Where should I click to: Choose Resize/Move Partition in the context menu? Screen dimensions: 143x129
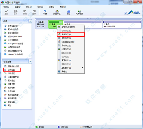[x=71, y=27]
